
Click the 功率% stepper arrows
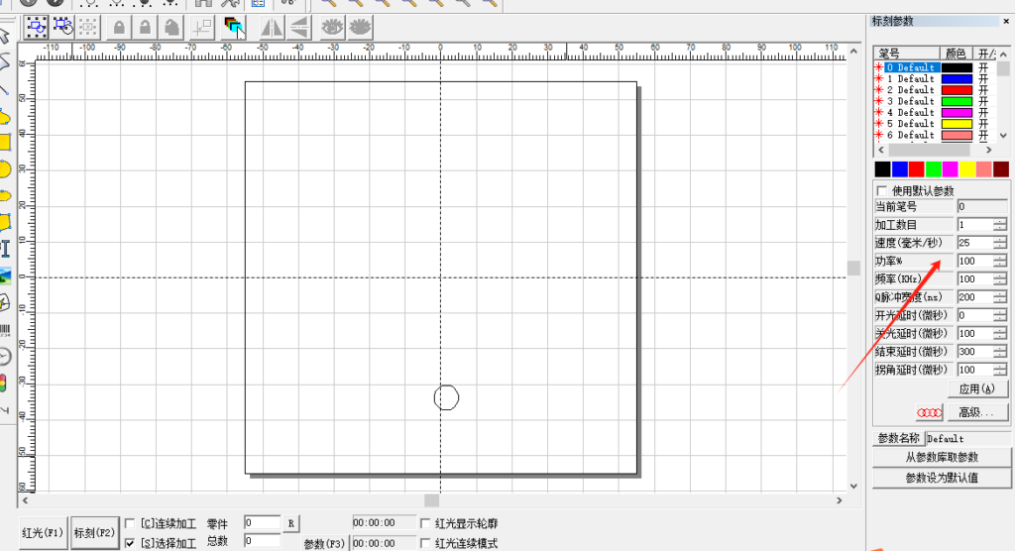999,261
